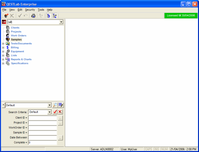Open the Edit menu
Image resolution: width=199 pixels, height=152 pixels.
pyautogui.click(x=20, y=10)
